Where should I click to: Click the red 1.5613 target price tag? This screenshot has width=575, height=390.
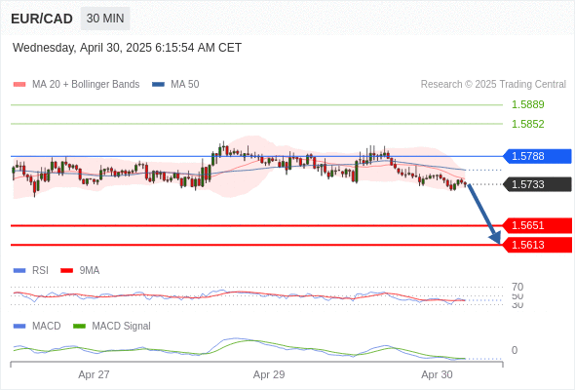pyautogui.click(x=537, y=245)
